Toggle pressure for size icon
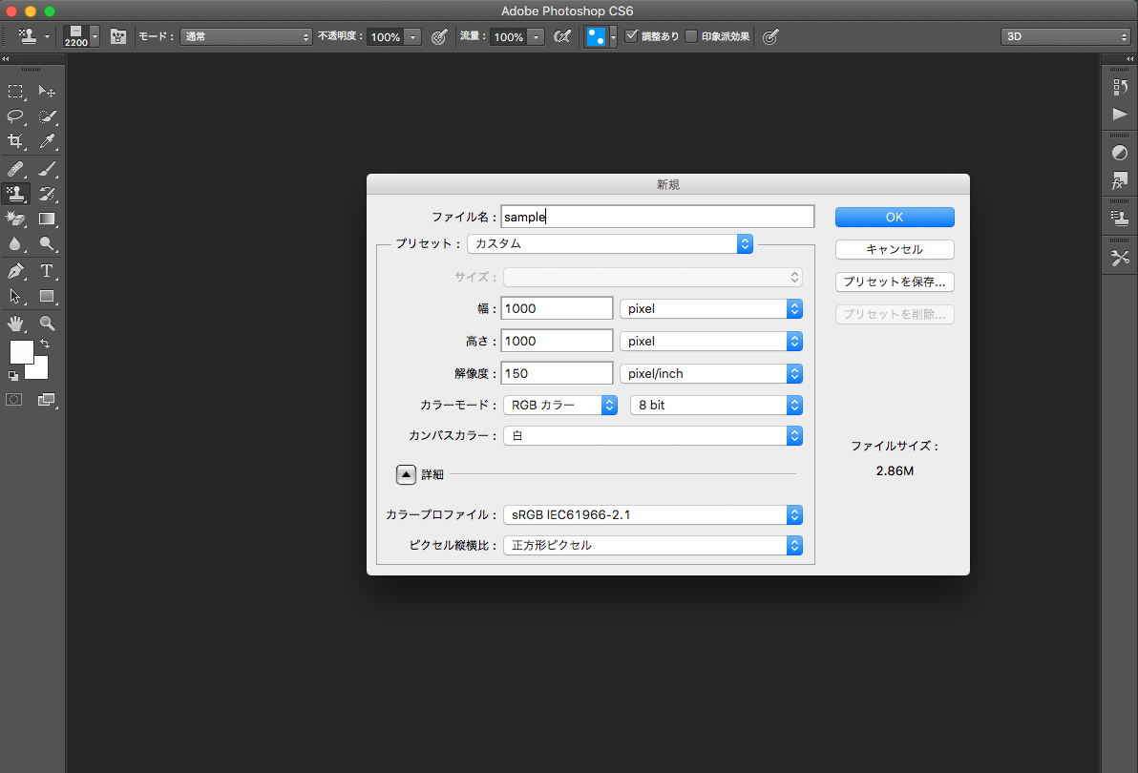This screenshot has height=773, width=1138. [x=770, y=36]
